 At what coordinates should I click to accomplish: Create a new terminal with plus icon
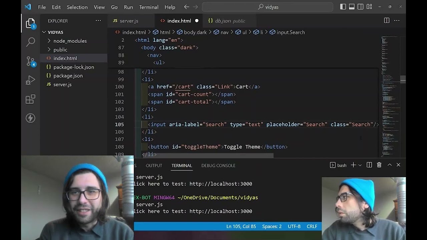353,165
